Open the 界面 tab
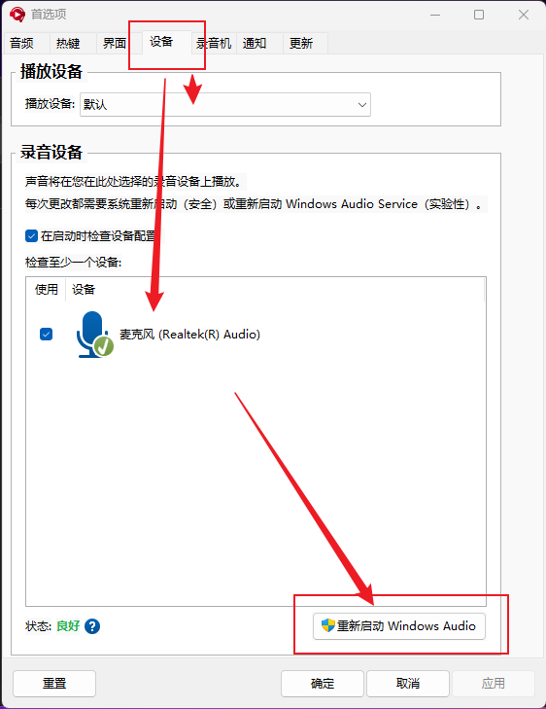Screen dimensions: 546x709 [115, 44]
